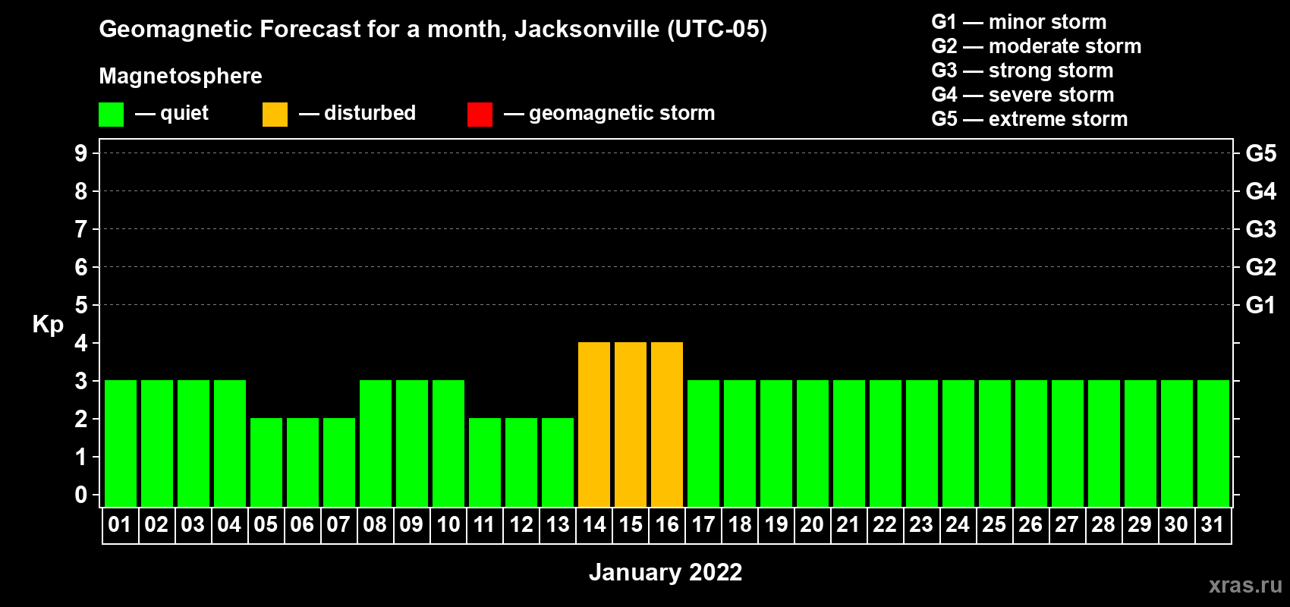Click the Magnetosphere heading
The height and width of the screenshot is (607, 1290).
coord(181,76)
